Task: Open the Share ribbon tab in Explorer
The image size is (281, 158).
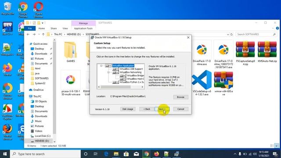Action: point(54,28)
